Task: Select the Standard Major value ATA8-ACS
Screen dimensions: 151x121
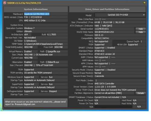Action: (x=99, y=51)
